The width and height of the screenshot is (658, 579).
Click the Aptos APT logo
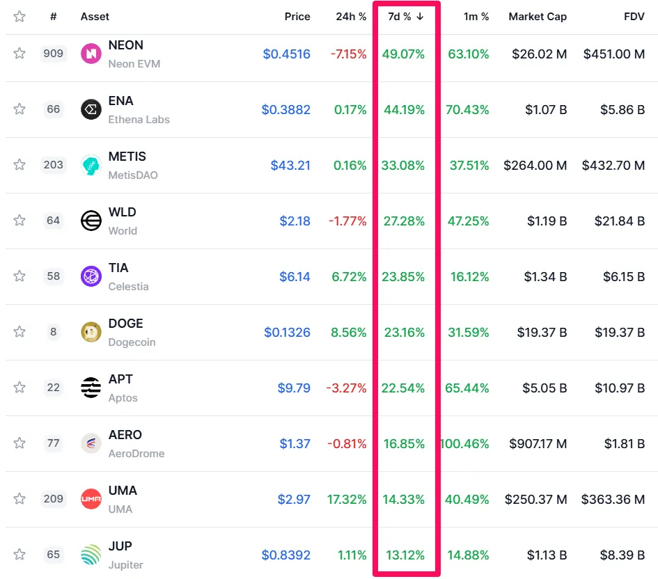coord(91,388)
